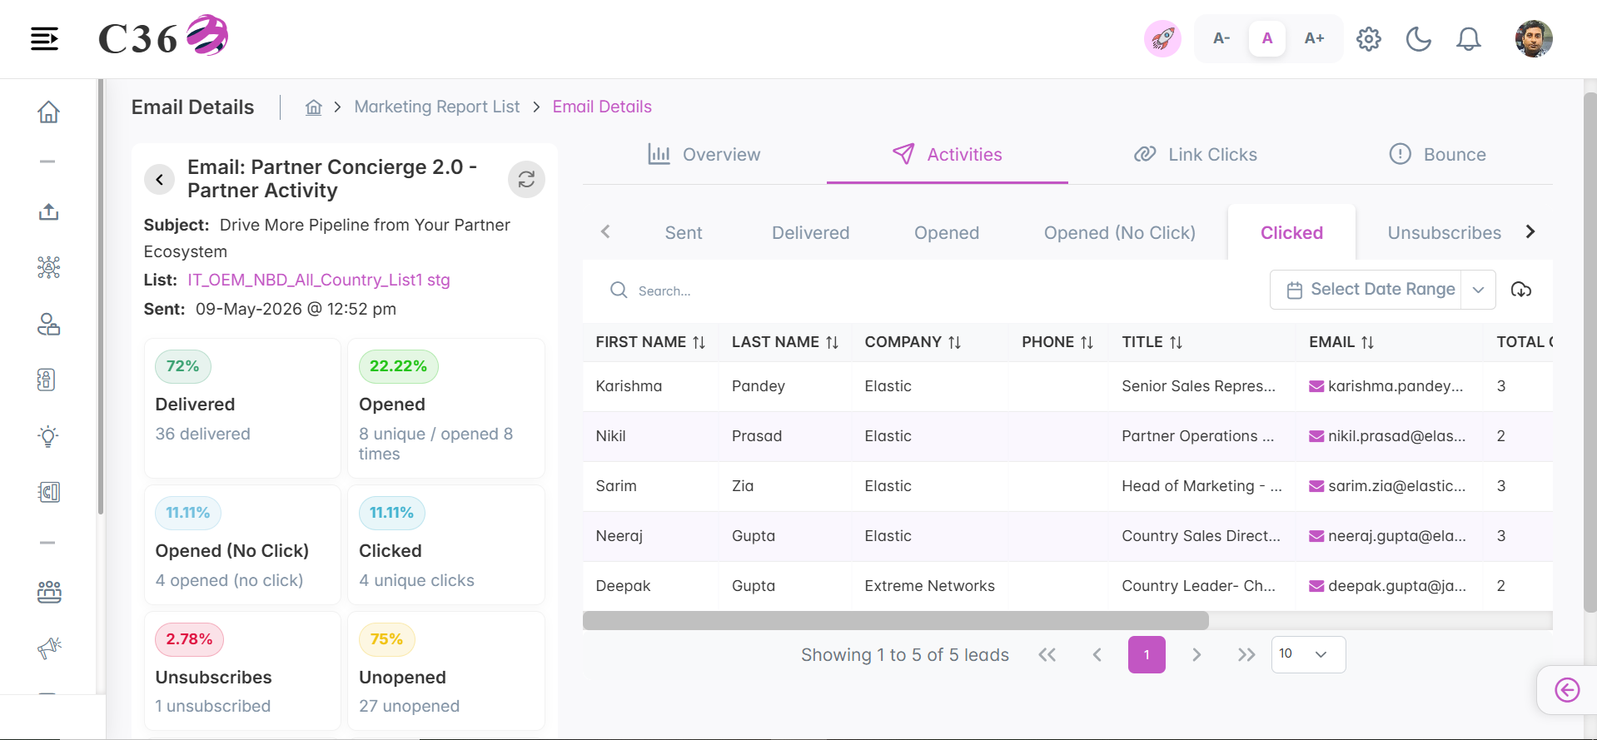Decrease font size with A- button

[1221, 38]
